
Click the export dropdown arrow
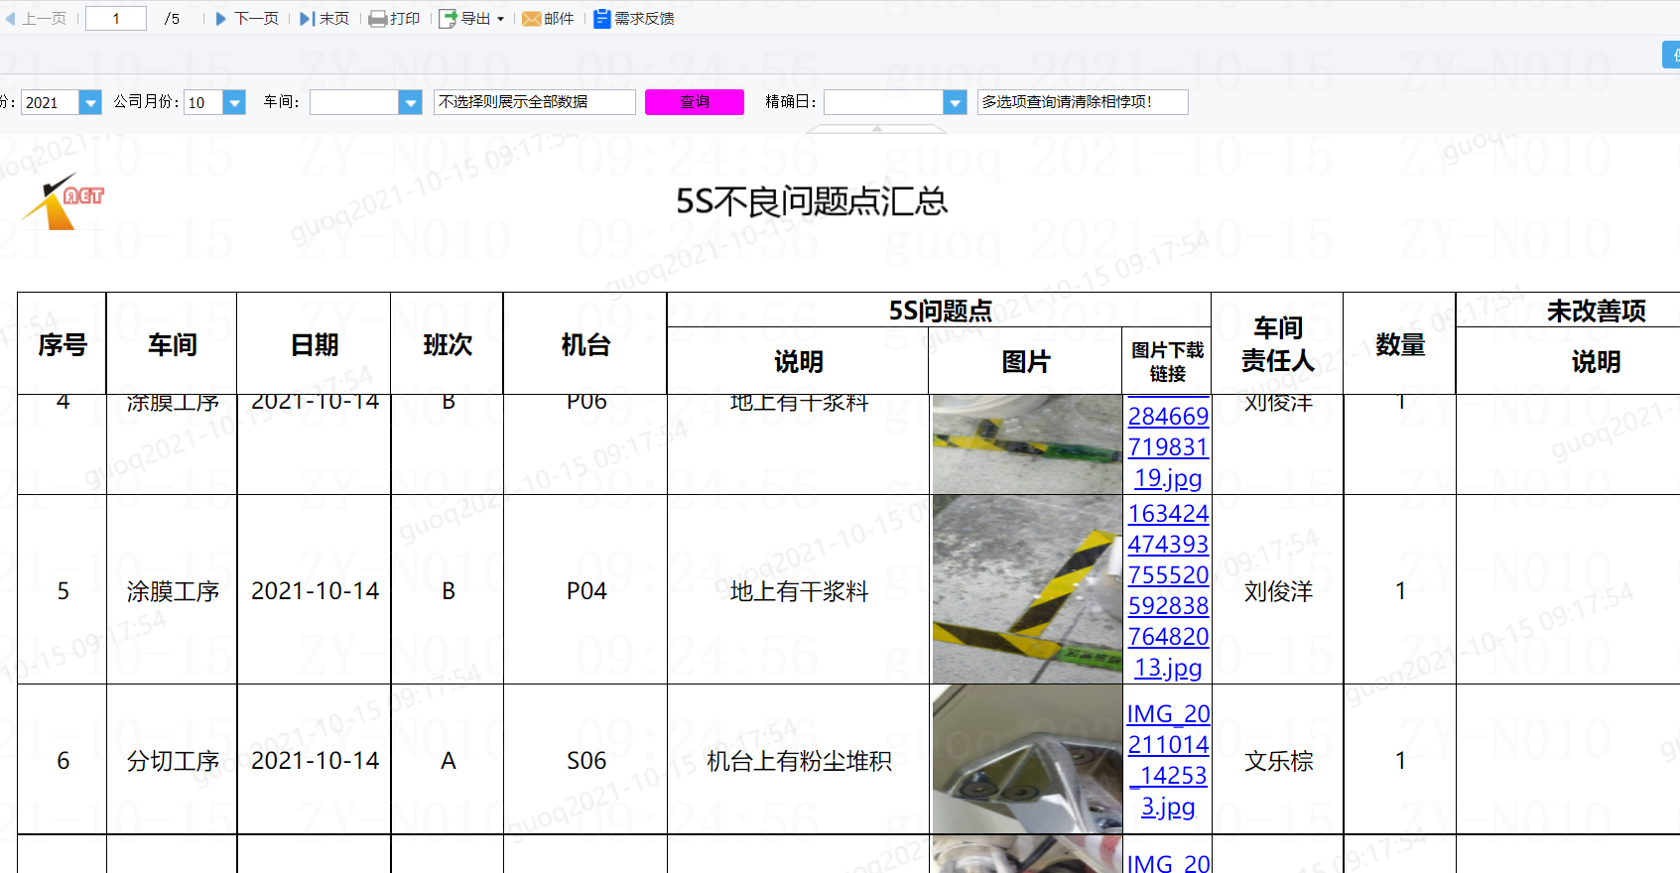pos(500,19)
